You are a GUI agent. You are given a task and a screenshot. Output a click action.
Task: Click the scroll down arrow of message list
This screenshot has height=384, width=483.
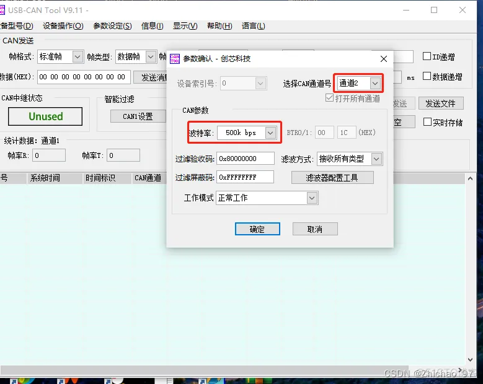click(x=471, y=359)
